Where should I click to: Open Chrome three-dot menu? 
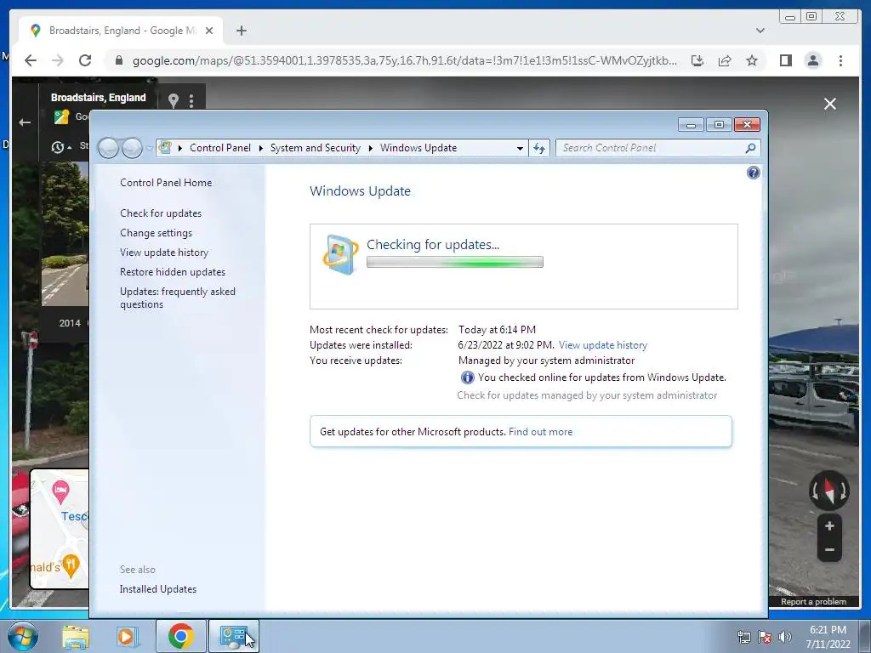(x=840, y=60)
